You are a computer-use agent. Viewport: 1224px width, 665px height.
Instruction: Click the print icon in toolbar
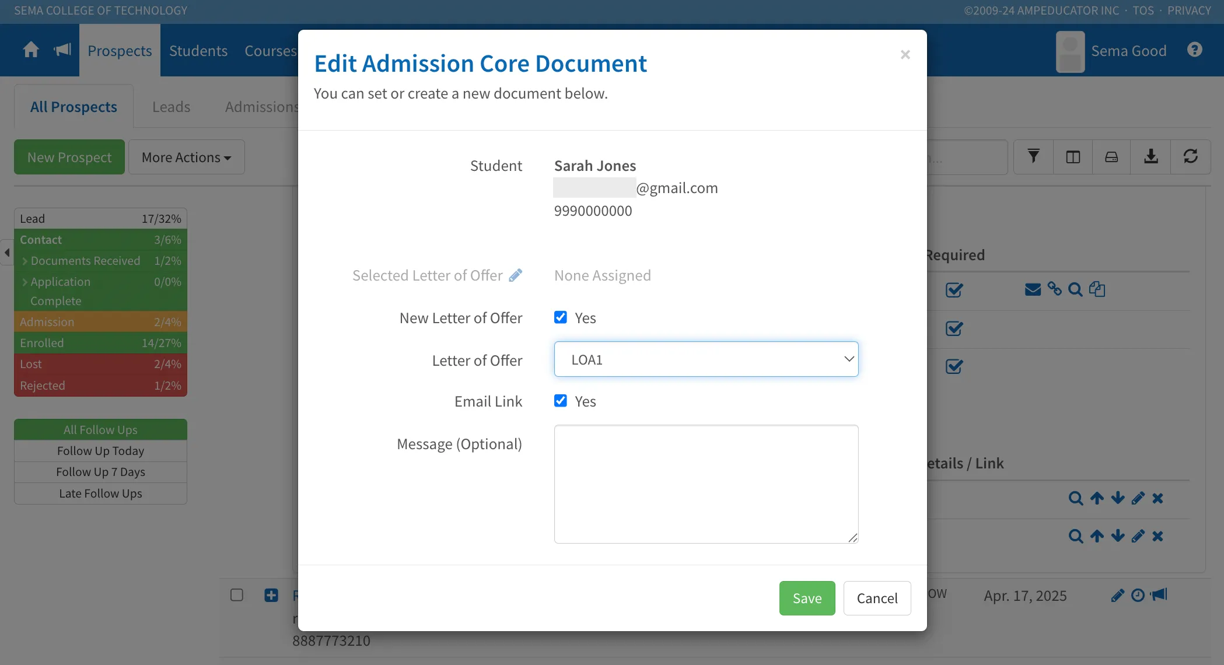click(1111, 156)
